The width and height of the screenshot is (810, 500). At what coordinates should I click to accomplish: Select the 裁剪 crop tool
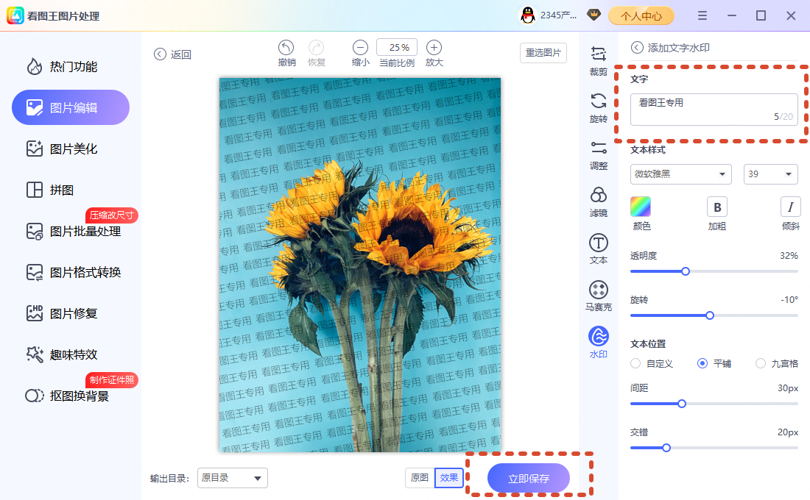(x=598, y=60)
